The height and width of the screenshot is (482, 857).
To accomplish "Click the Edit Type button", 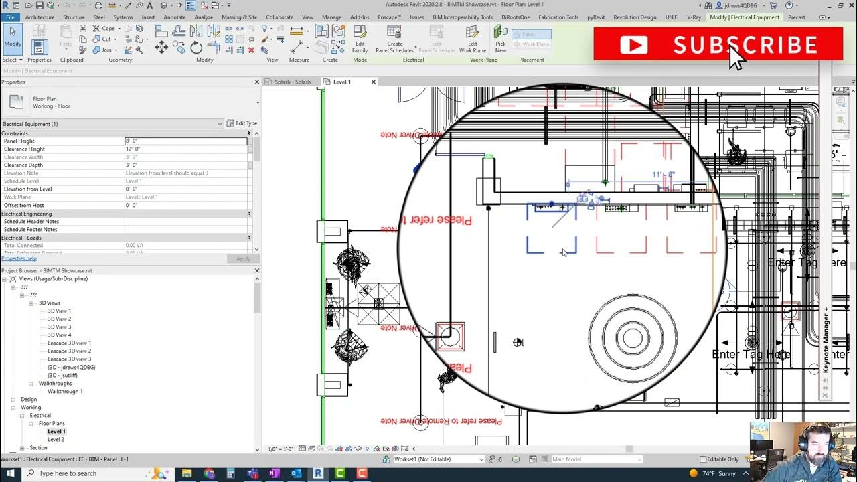I will click(x=242, y=123).
